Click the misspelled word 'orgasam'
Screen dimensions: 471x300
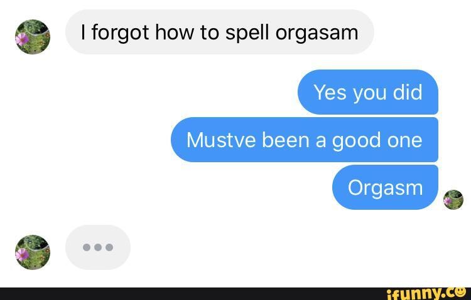click(317, 33)
